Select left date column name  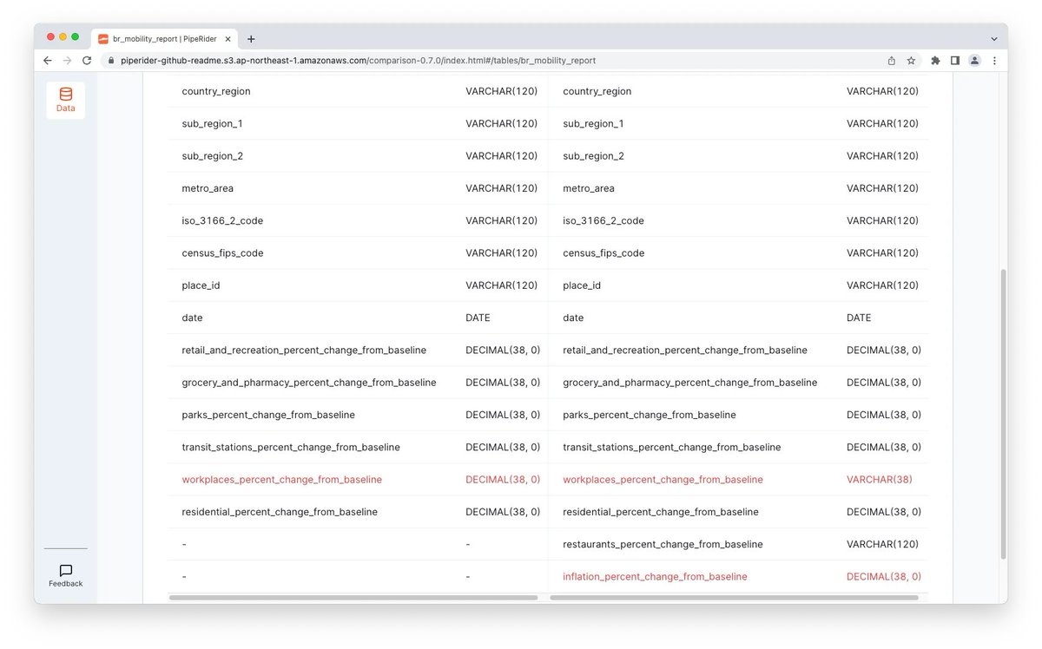pos(192,318)
